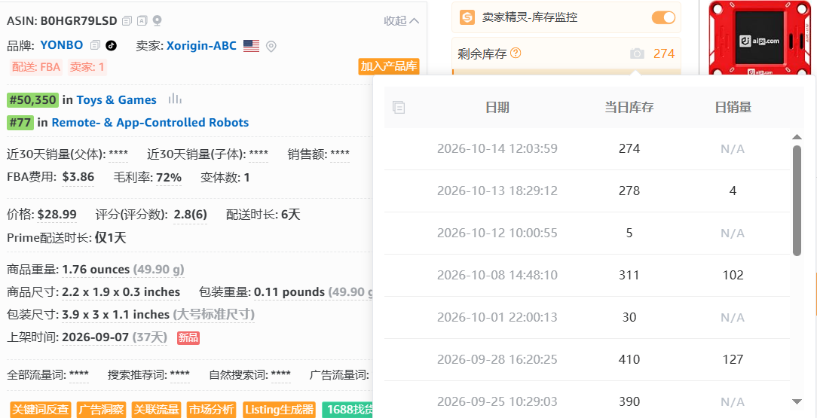This screenshot has width=817, height=418.
Task: Click the FBA fee $3.86 value
Action: tap(78, 177)
